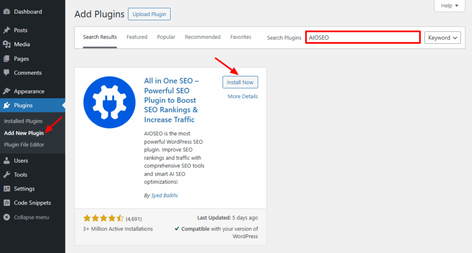Open the Plugin File Editor
Screen dimensions: 472x253
24,145
